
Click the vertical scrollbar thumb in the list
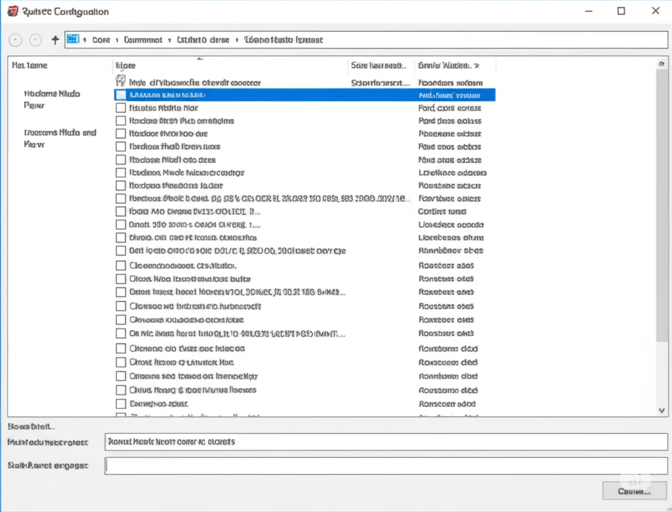[x=661, y=205]
